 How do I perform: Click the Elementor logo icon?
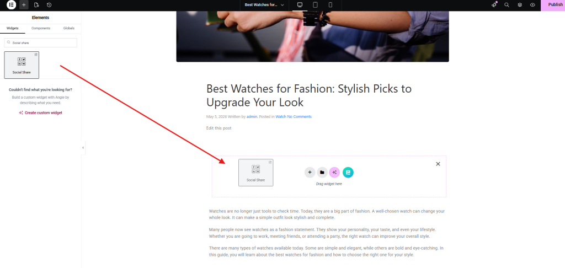point(11,5)
